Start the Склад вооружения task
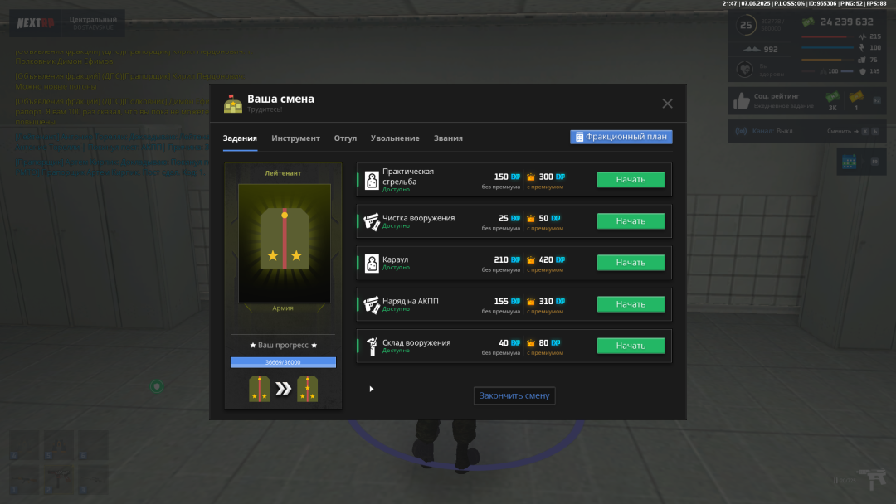This screenshot has height=504, width=896. [631, 346]
